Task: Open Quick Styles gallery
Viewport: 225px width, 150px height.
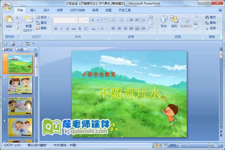Action: pos(186,23)
